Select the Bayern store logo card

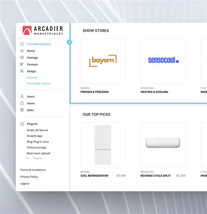click(103, 61)
